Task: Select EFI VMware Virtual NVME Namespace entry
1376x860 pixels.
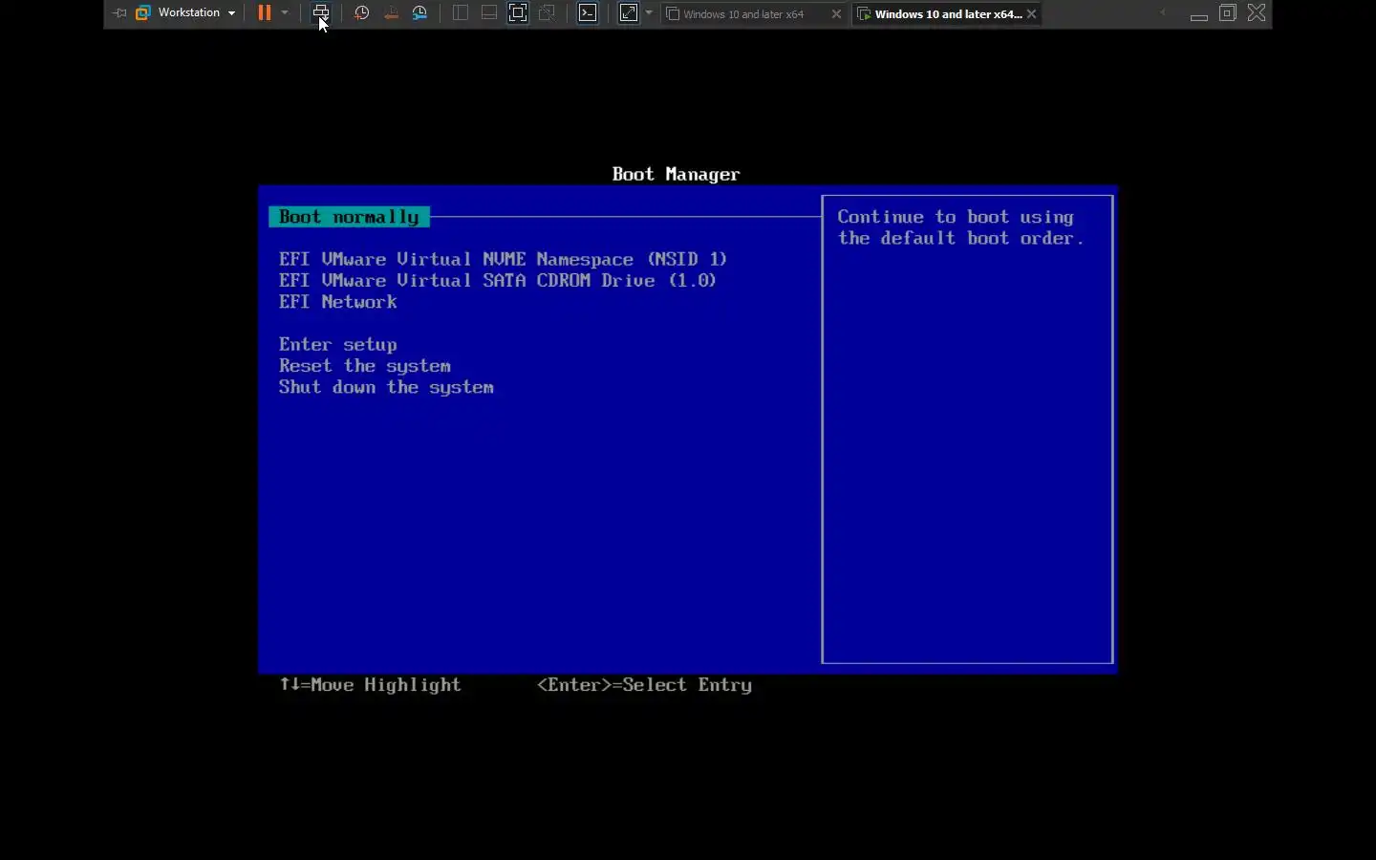Action: pyautogui.click(x=503, y=259)
